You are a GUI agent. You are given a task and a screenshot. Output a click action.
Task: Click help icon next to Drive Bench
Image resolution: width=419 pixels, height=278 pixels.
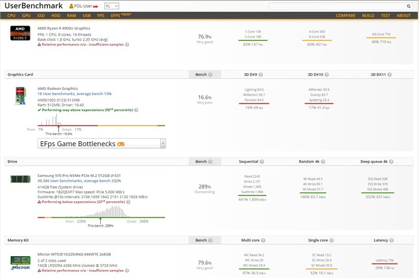[210, 162]
